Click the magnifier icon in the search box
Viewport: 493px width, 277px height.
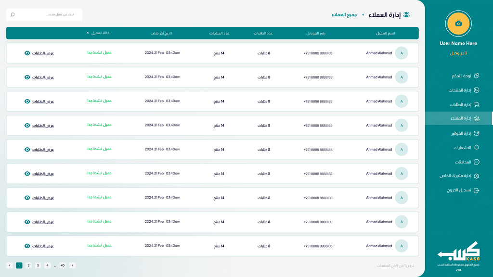click(x=13, y=14)
